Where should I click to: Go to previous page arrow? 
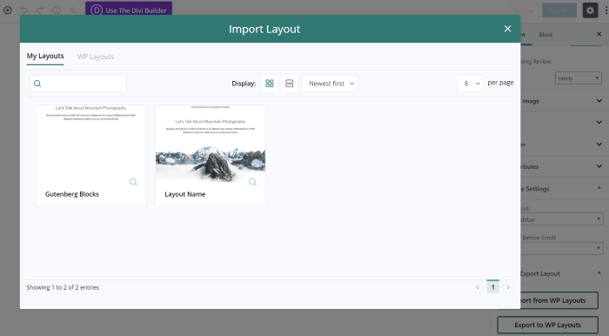point(478,287)
